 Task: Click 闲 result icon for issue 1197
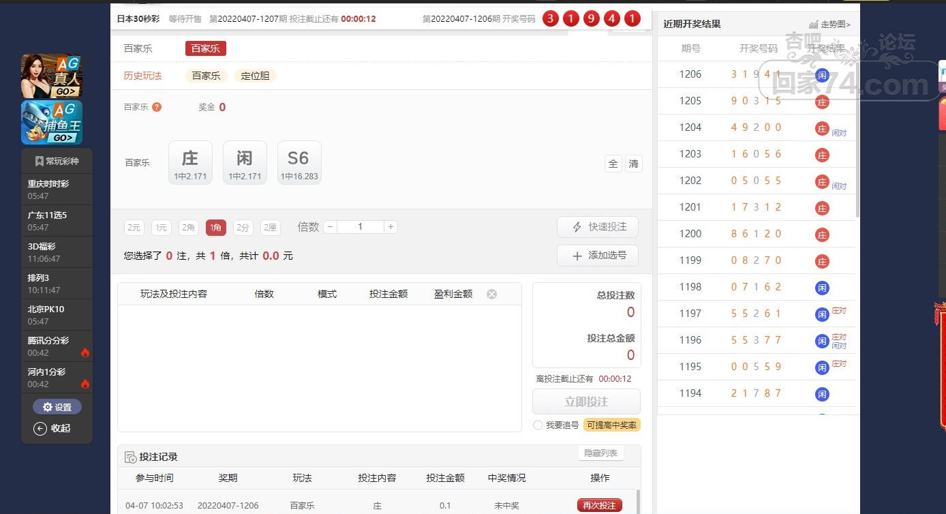(823, 314)
